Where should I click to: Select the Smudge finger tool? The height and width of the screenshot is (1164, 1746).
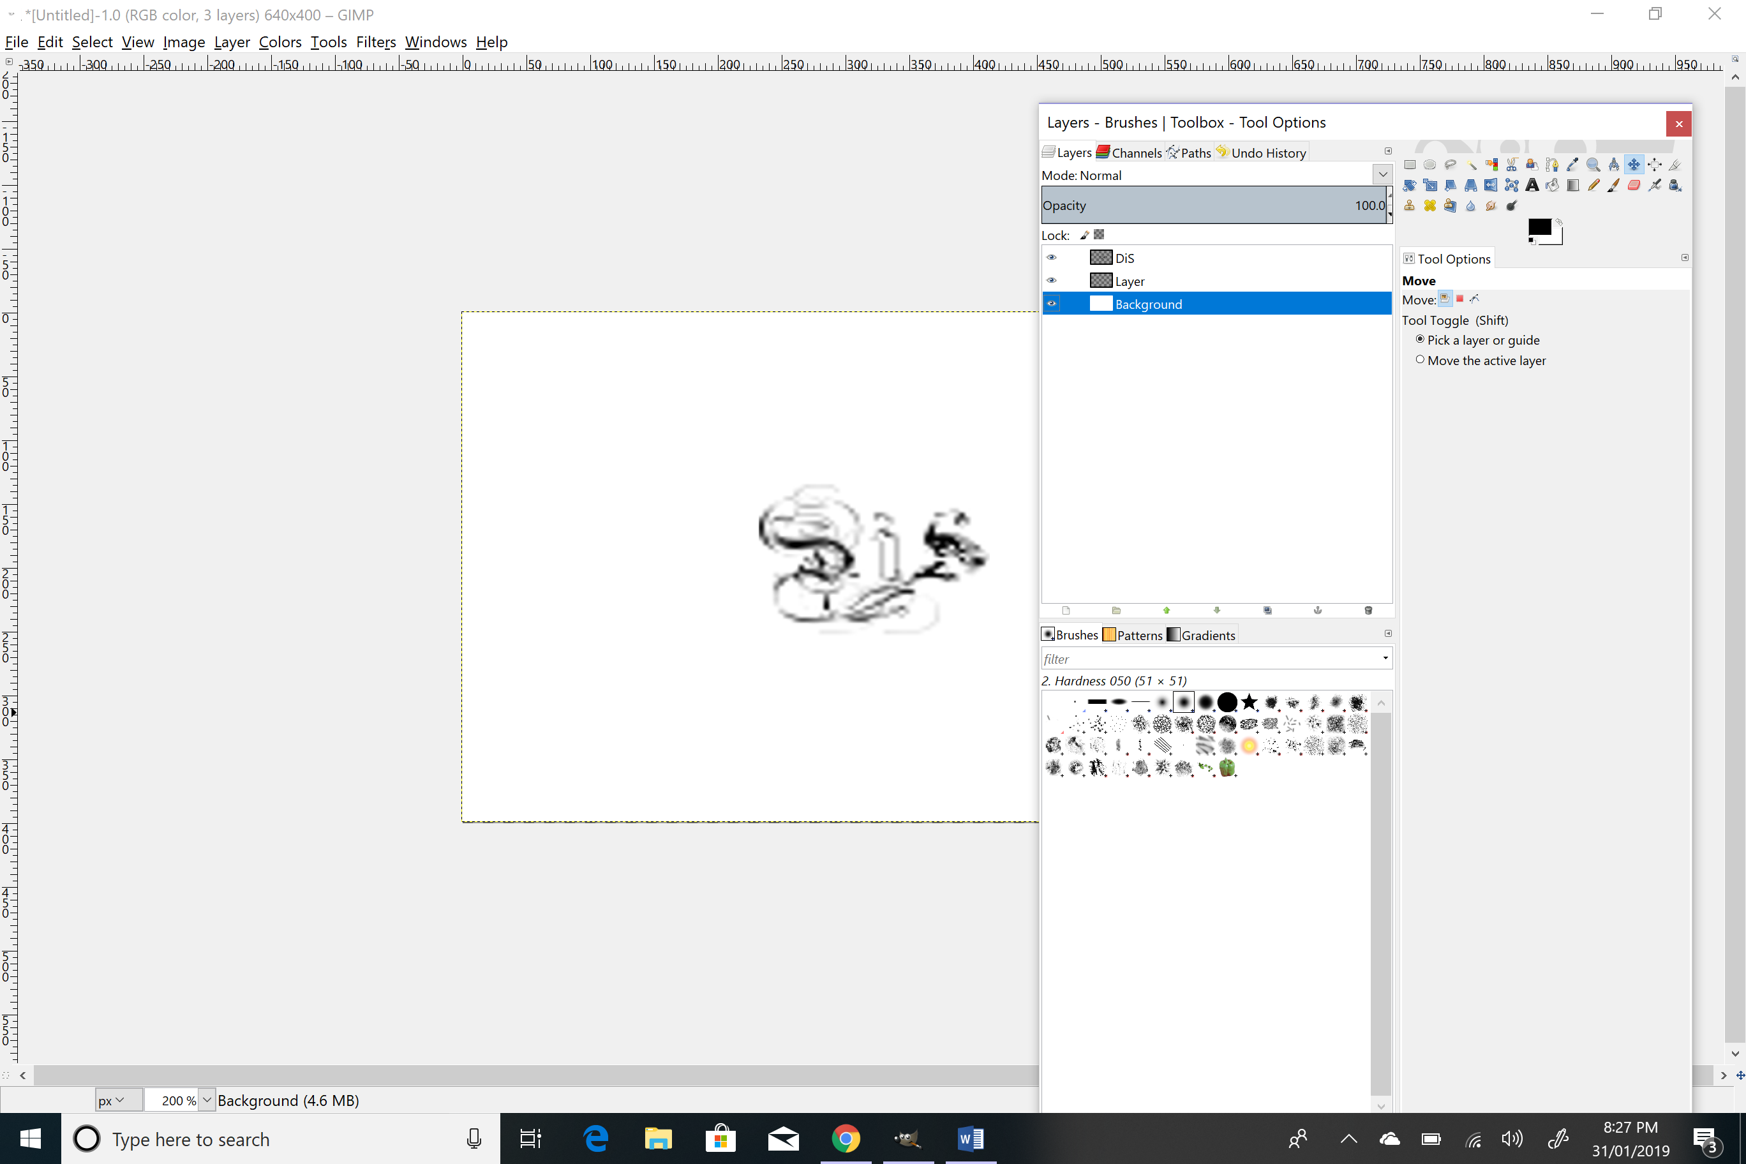pyautogui.click(x=1491, y=205)
